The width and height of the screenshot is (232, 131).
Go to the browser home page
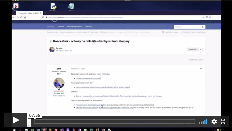pyautogui.click(x=25, y=17)
